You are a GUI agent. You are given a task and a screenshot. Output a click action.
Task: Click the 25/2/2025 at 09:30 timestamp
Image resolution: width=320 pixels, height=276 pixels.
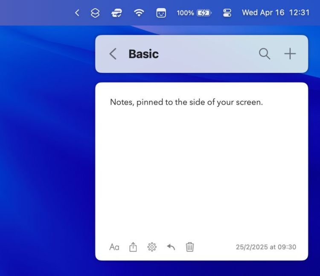266,247
